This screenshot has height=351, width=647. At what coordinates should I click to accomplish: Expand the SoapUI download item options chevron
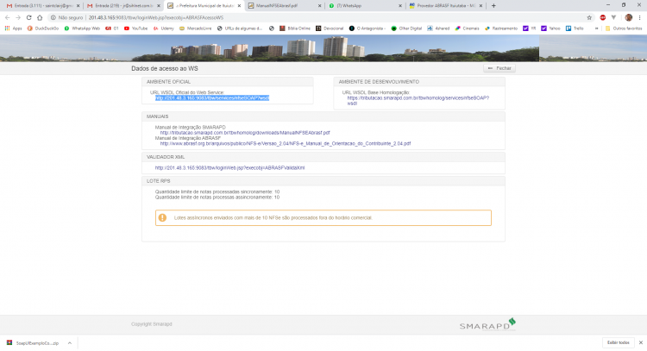click(70, 343)
